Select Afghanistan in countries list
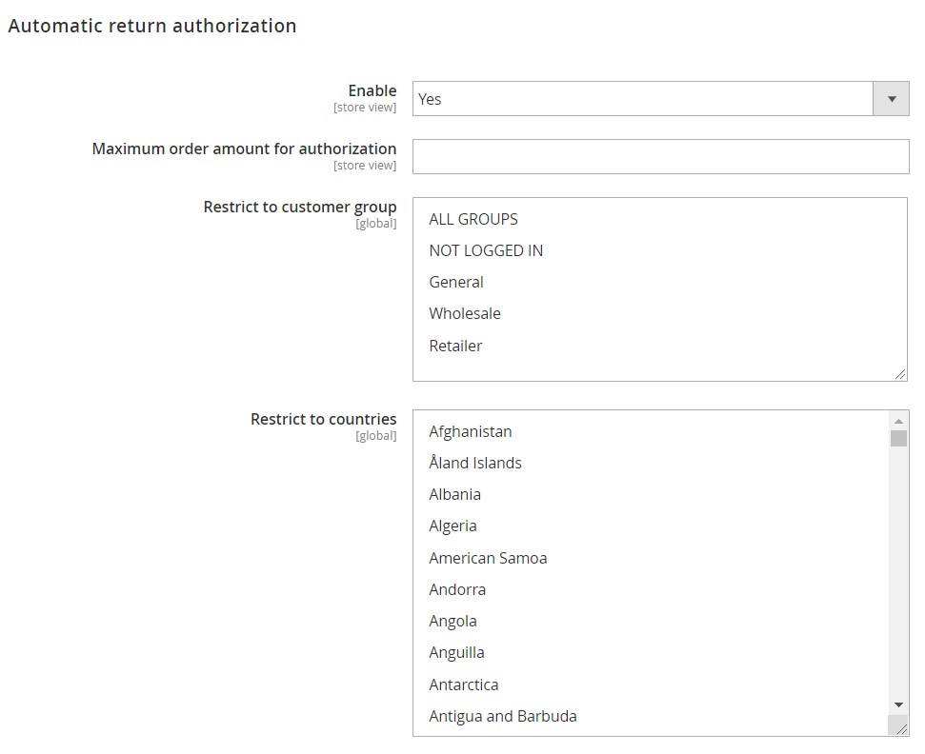The height and width of the screenshot is (754, 925). pos(471,431)
